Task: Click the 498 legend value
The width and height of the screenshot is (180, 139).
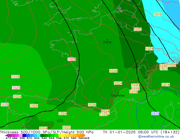Action: (x=22, y=138)
